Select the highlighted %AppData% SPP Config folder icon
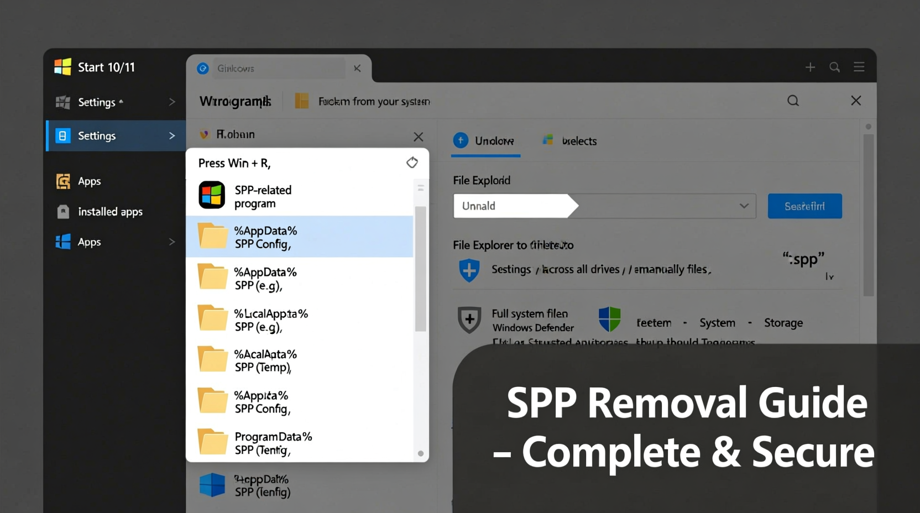The width and height of the screenshot is (920, 513). 213,236
